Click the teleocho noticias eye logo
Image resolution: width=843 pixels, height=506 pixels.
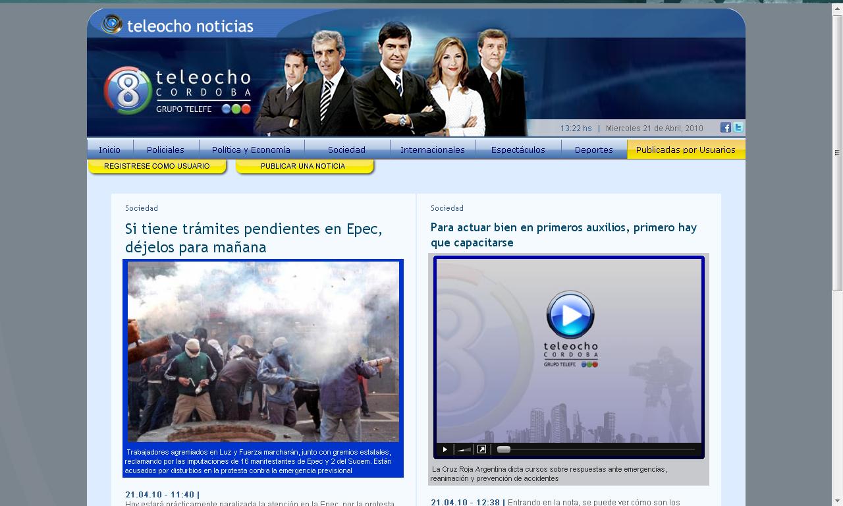tap(111, 24)
